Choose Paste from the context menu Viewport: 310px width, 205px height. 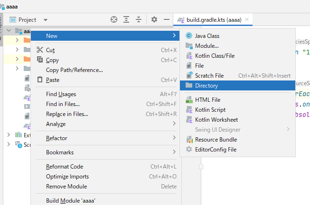(x=106, y=80)
